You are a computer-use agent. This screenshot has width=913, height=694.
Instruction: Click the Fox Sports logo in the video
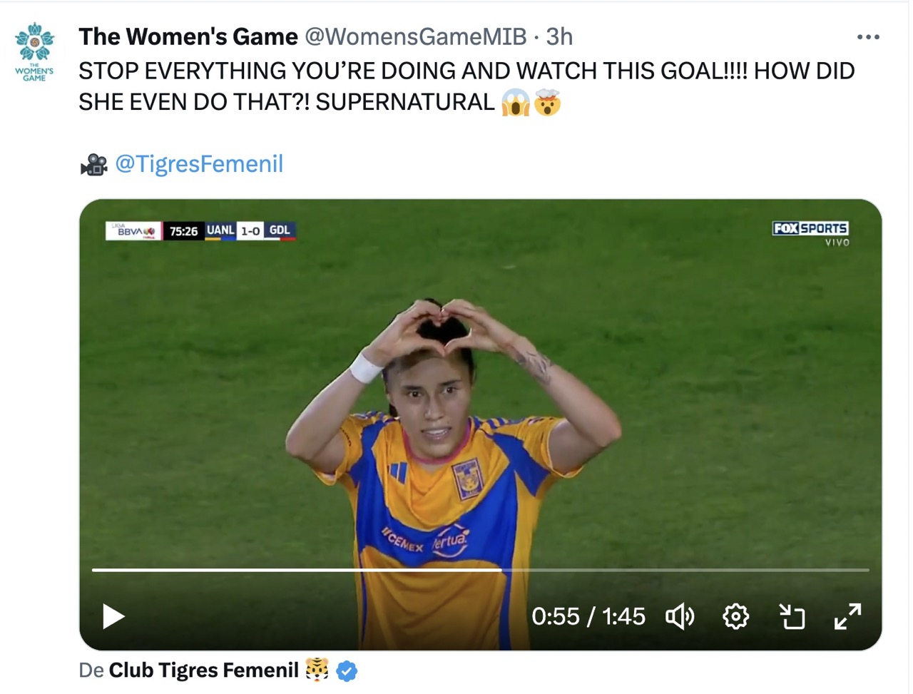click(810, 229)
